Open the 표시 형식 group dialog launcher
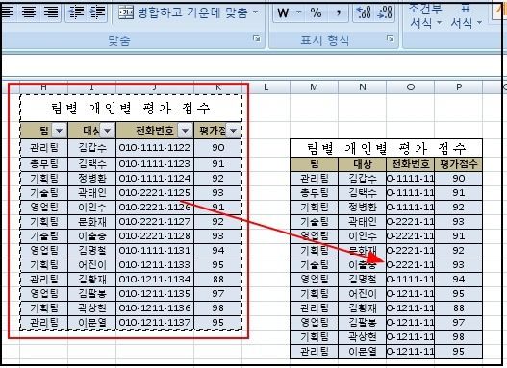 (391, 38)
